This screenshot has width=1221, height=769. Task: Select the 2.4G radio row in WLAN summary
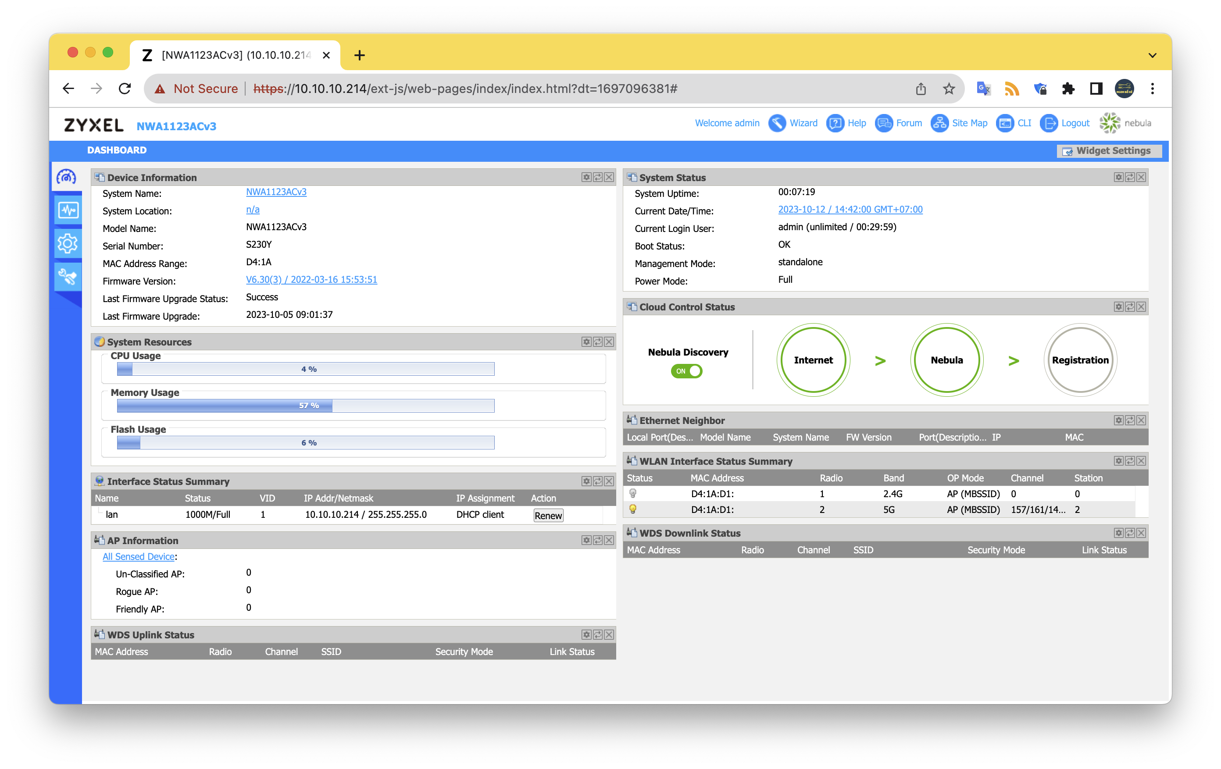tap(879, 494)
